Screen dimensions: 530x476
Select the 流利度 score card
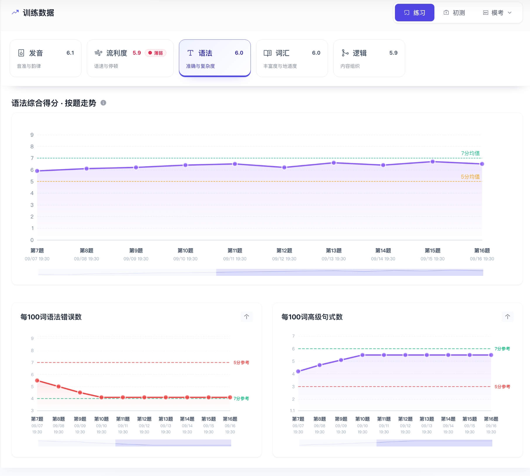tap(130, 58)
